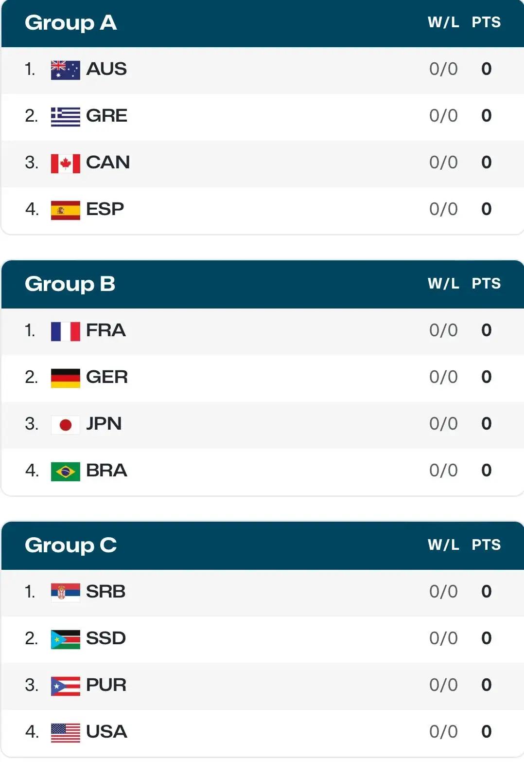The image size is (524, 762).
Task: Click the JPN win/loss record
Action: [x=443, y=424]
